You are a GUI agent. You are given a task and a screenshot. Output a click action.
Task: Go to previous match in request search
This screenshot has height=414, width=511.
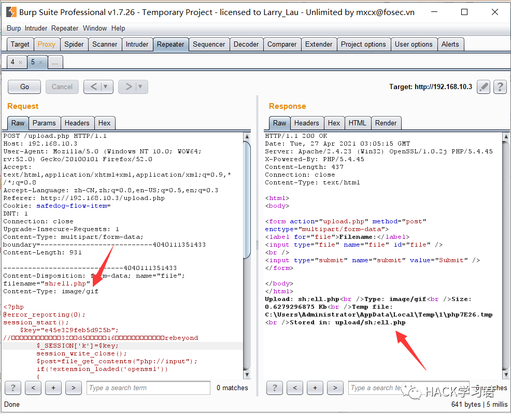[33, 388]
